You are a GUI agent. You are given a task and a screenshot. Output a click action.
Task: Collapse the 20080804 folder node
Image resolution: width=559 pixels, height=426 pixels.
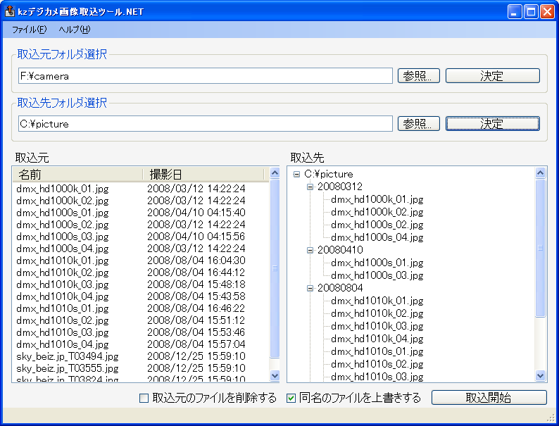click(310, 289)
